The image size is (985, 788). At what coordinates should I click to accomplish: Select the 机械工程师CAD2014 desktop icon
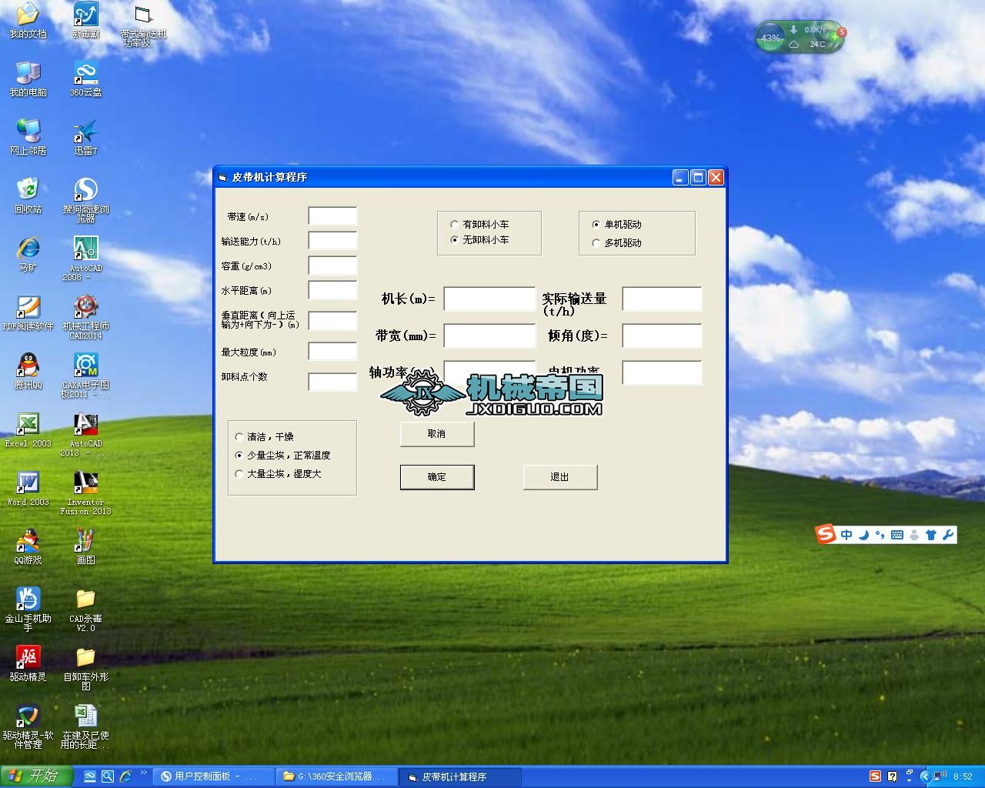pos(86,318)
